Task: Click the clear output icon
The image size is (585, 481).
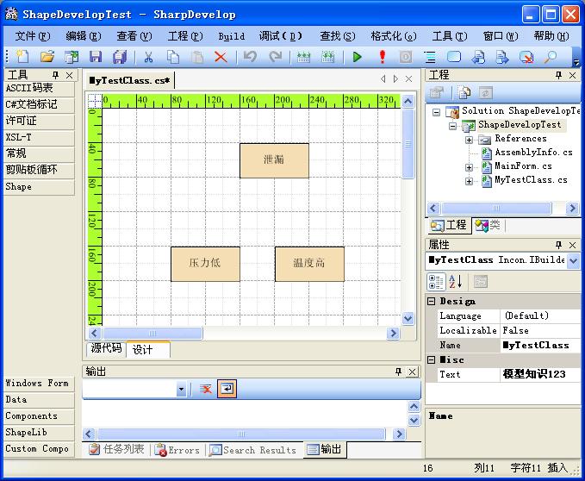Action: (x=206, y=390)
